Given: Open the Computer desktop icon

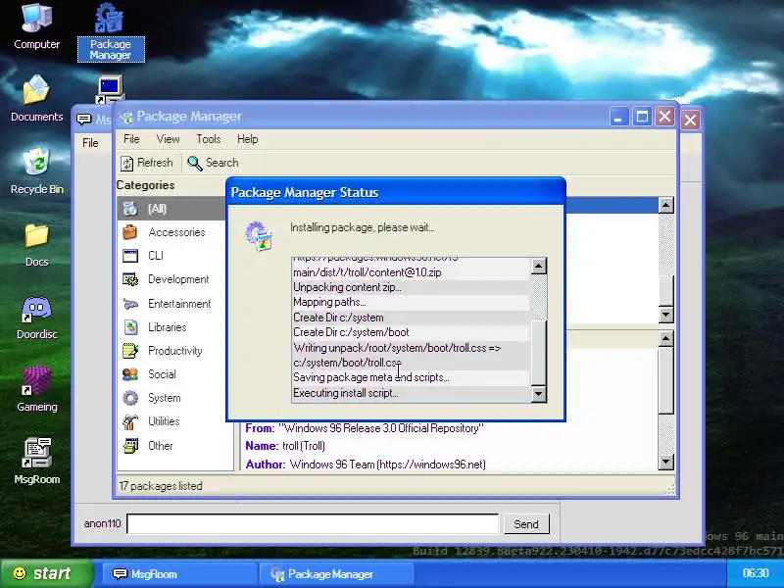Looking at the screenshot, I should (36, 27).
